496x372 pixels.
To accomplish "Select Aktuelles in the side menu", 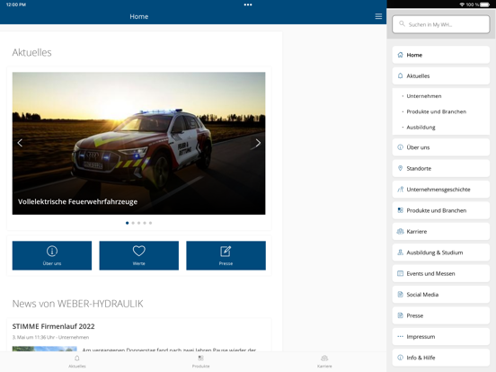I will point(441,75).
